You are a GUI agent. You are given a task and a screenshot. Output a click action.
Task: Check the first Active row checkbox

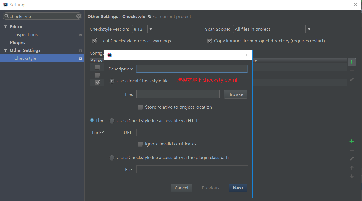click(x=97, y=67)
